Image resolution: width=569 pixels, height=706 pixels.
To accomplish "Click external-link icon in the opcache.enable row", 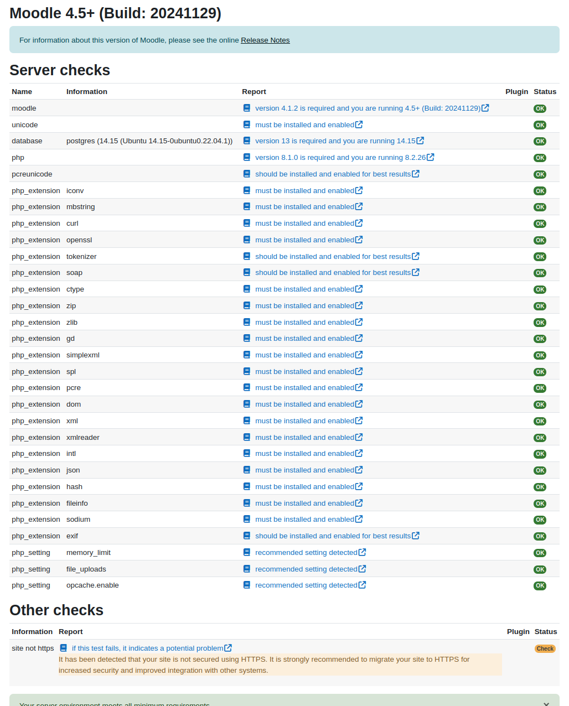I will coord(363,585).
